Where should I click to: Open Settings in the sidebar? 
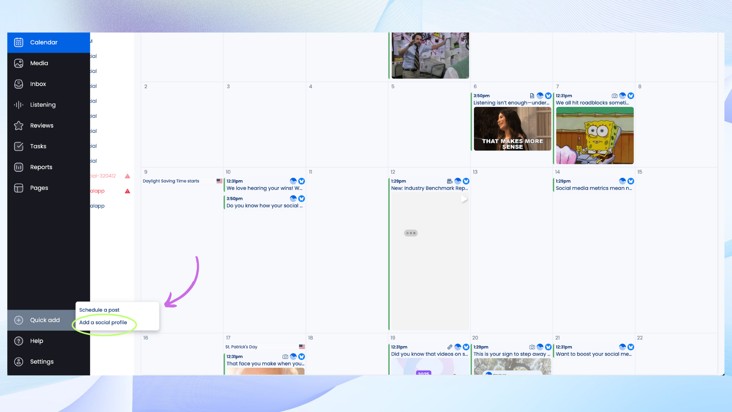(42, 362)
